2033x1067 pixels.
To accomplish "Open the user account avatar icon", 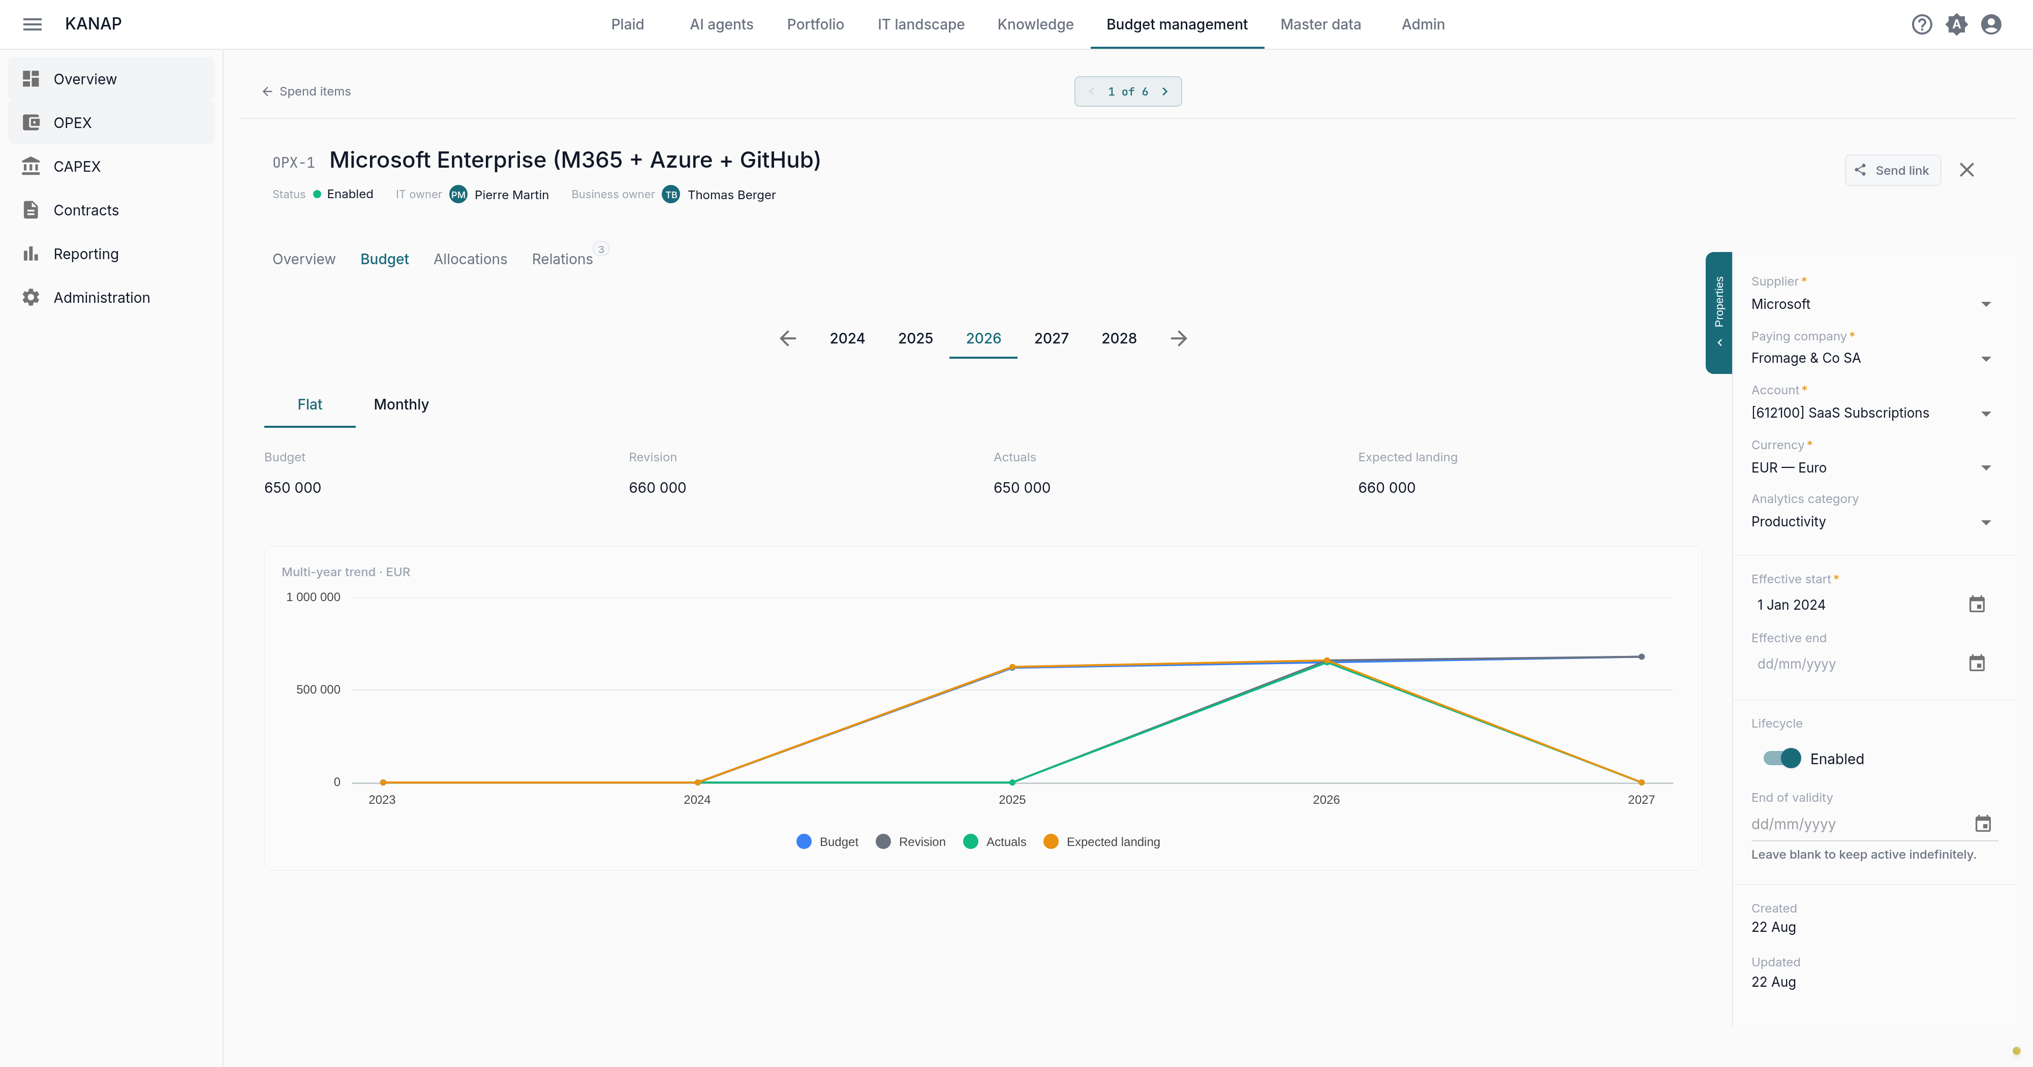I will coord(1991,24).
